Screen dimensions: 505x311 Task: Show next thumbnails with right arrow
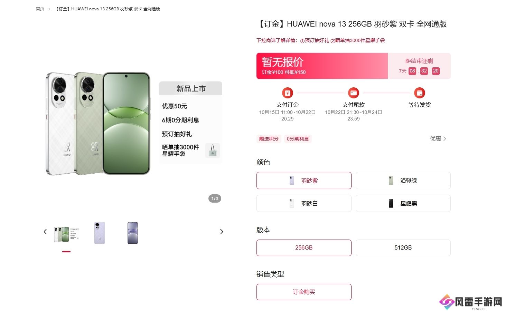pyautogui.click(x=222, y=232)
